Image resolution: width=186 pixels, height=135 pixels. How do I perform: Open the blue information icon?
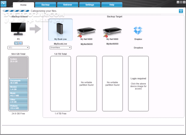[181, 11]
